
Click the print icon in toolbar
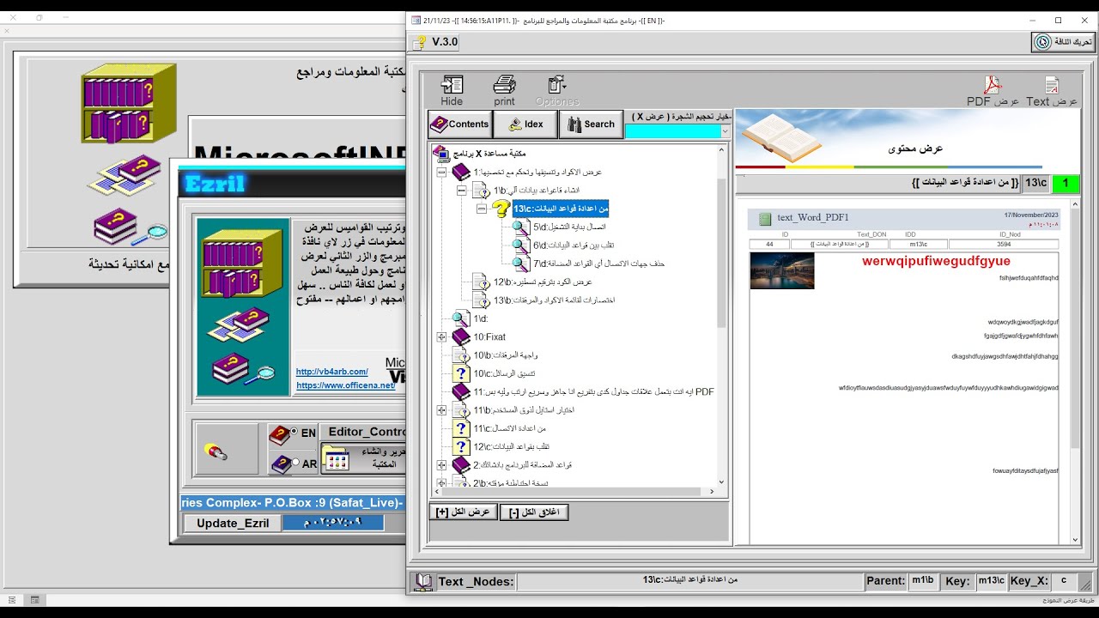coord(504,84)
